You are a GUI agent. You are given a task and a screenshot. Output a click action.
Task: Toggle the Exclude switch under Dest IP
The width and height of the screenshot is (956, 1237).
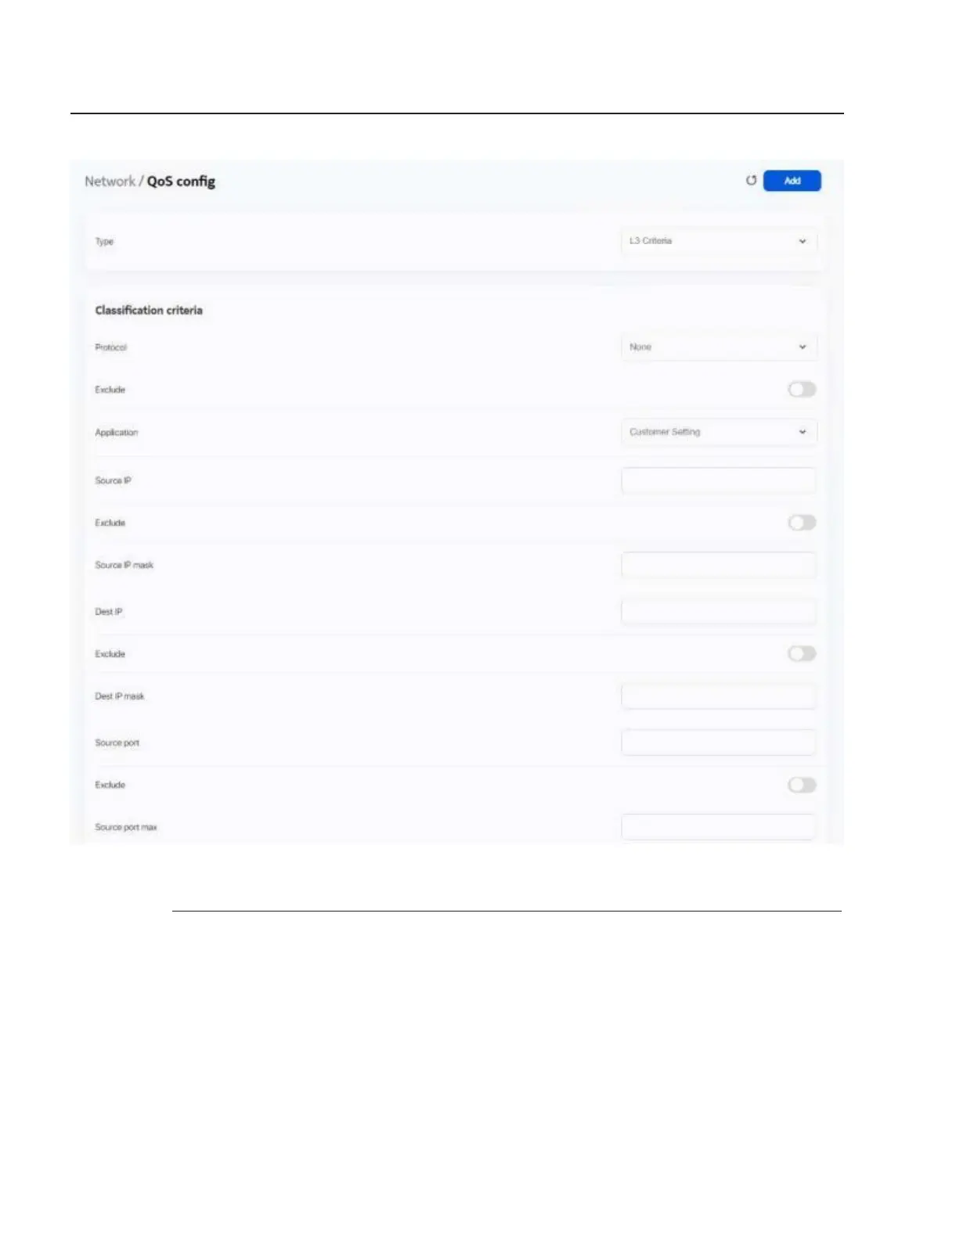click(x=802, y=653)
